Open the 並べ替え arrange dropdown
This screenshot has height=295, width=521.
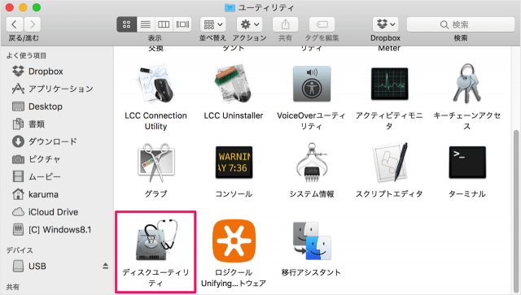tap(213, 24)
